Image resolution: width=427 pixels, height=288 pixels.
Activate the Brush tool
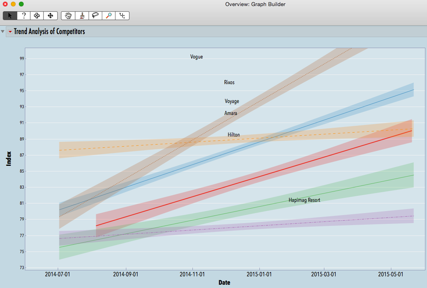pyautogui.click(x=82, y=16)
